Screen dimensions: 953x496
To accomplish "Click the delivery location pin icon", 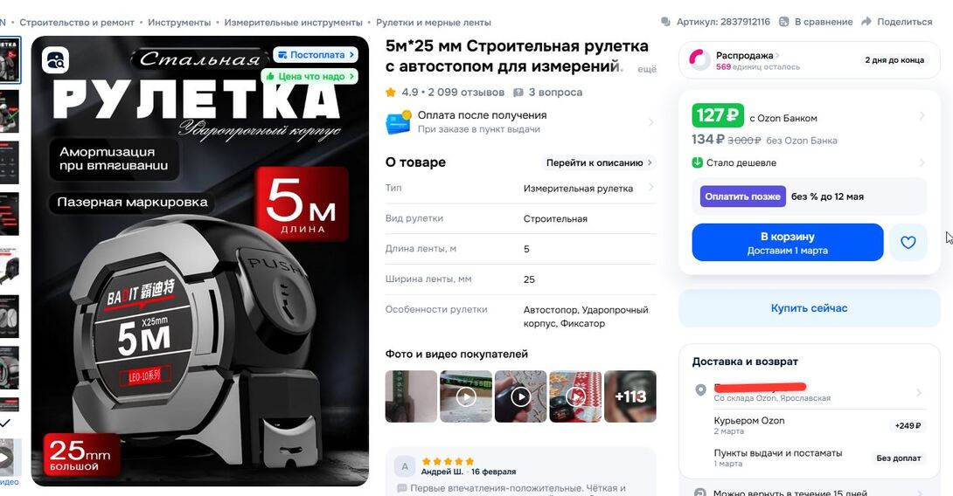I will [701, 389].
